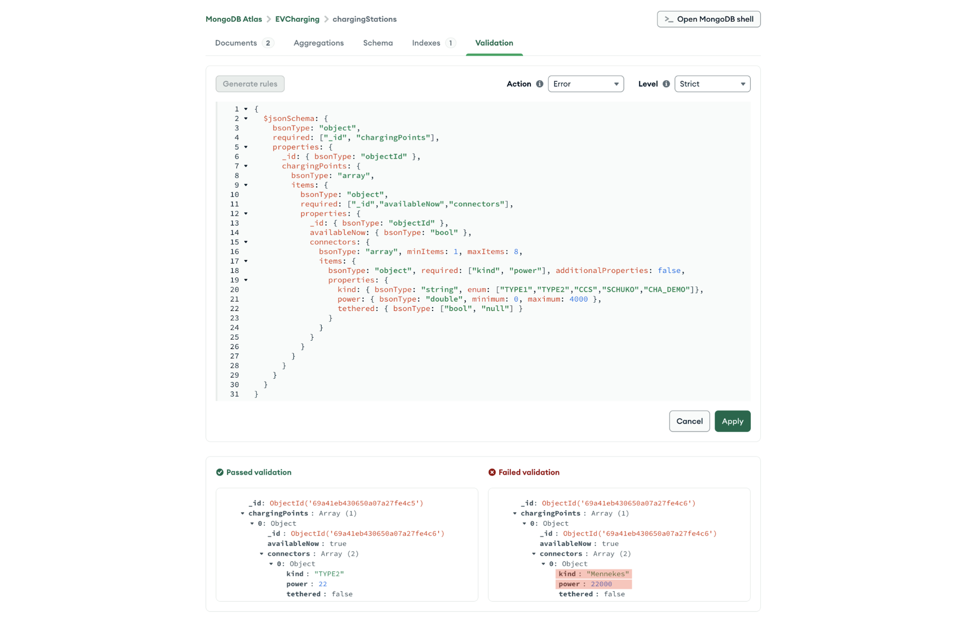
Task: Open the Level dropdown set to Strict
Action: coord(713,84)
